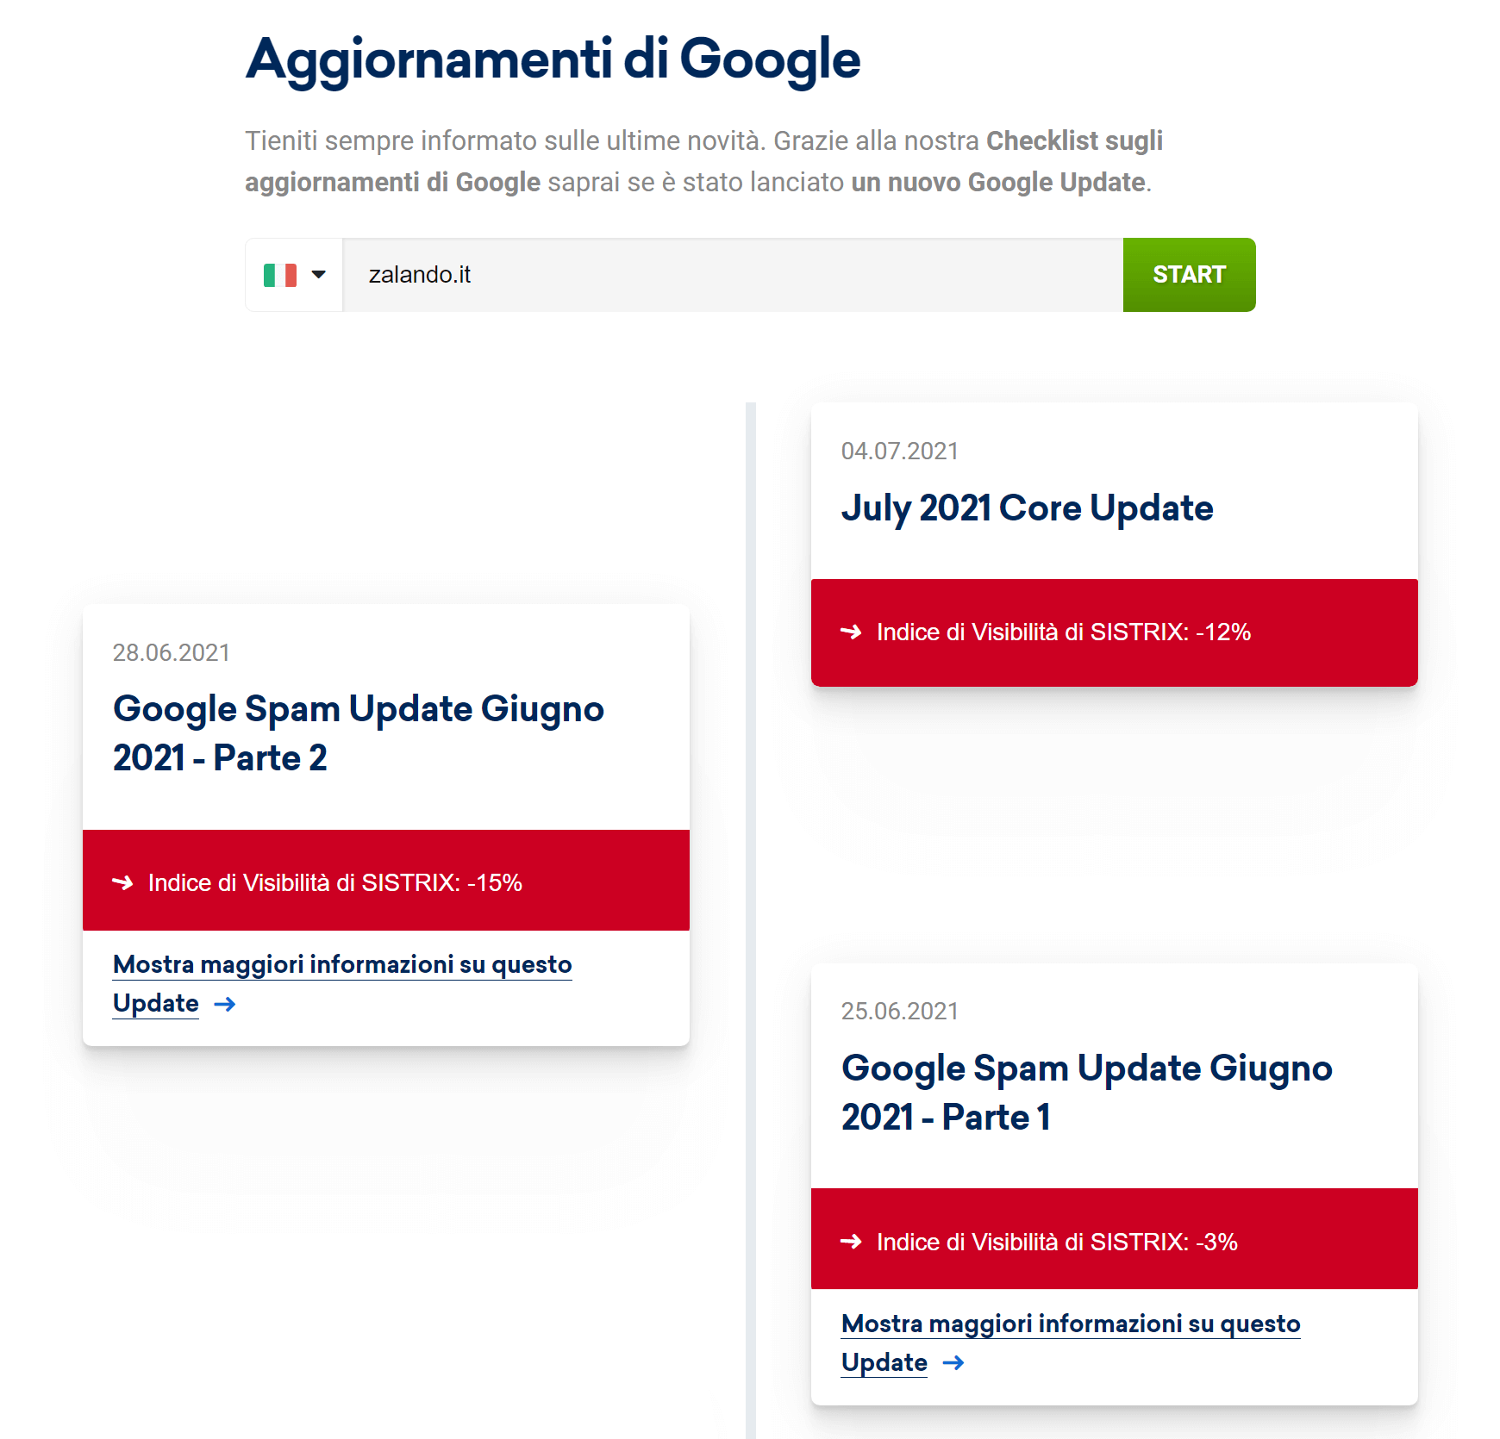Image resolution: width=1500 pixels, height=1439 pixels.
Task: Open more info link for Spam Update Parte 1
Action: (1071, 1324)
